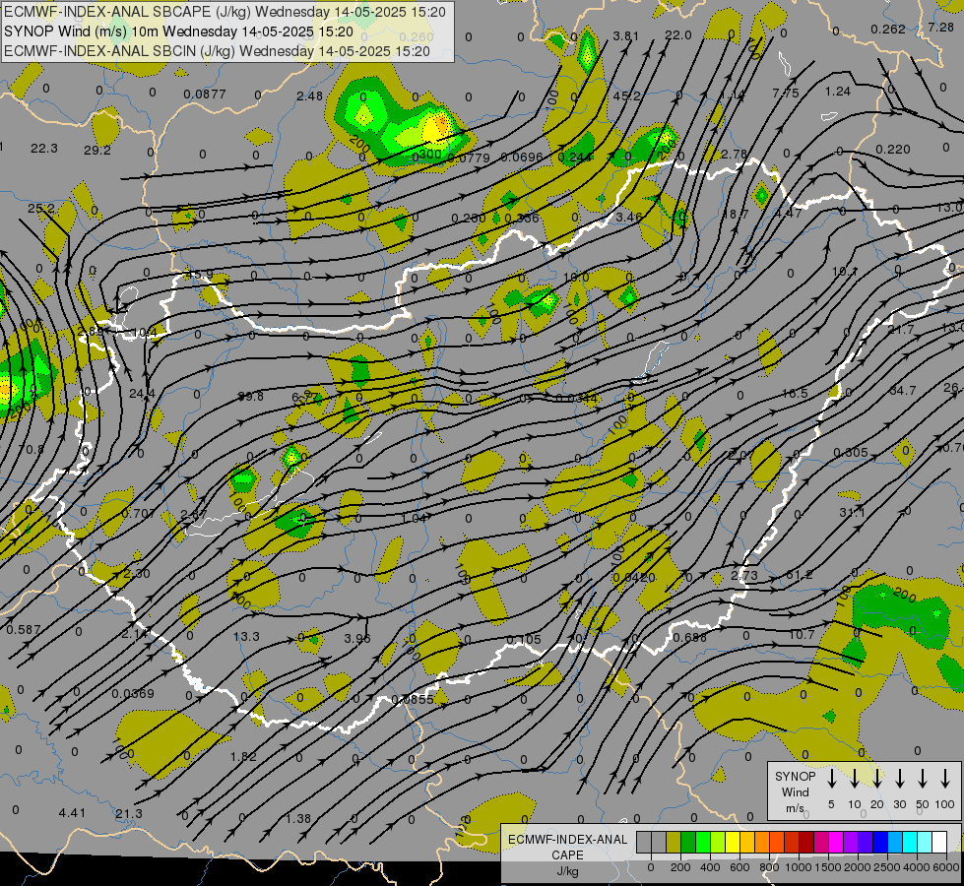Click the 2500 tick label in CAPE legend
This screenshot has height=886, width=964.
click(887, 867)
